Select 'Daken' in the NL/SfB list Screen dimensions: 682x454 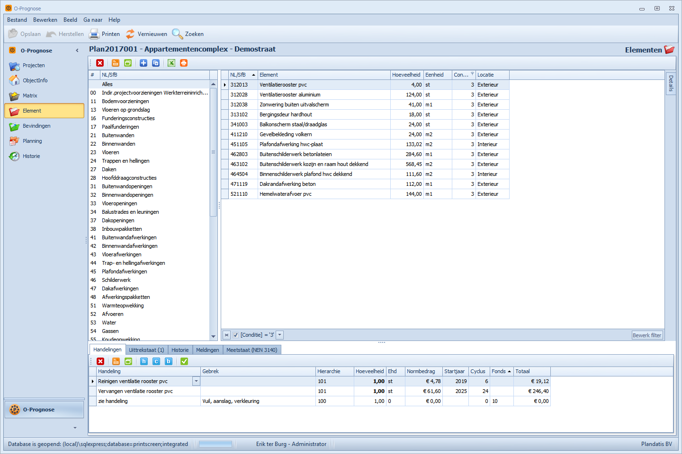pos(109,169)
